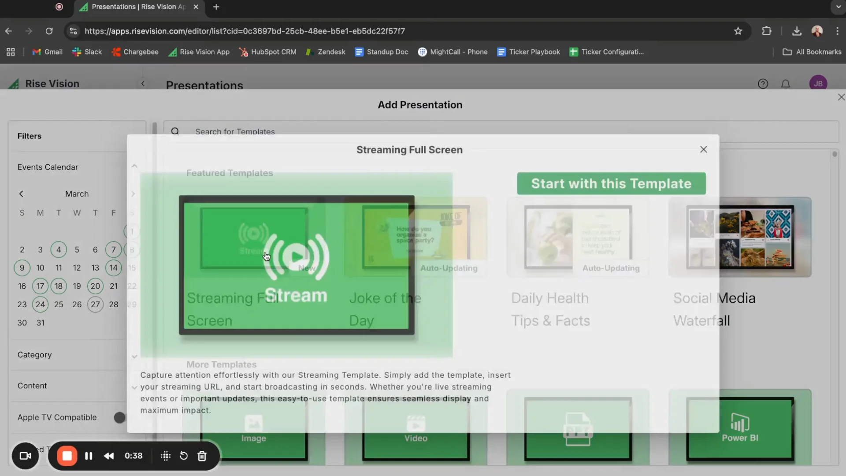Toggle Apple TV Compatible switch
This screenshot has height=476, width=846.
point(120,417)
